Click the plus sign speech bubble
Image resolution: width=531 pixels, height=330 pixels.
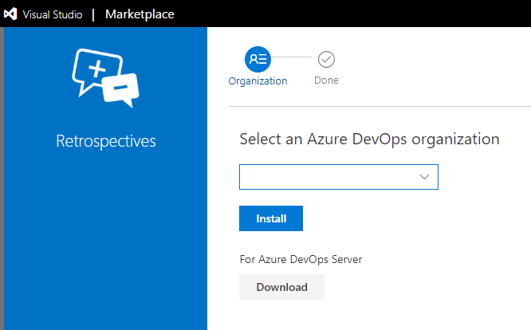96,71
